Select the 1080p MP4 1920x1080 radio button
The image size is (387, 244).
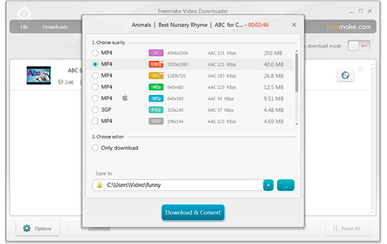coord(95,64)
